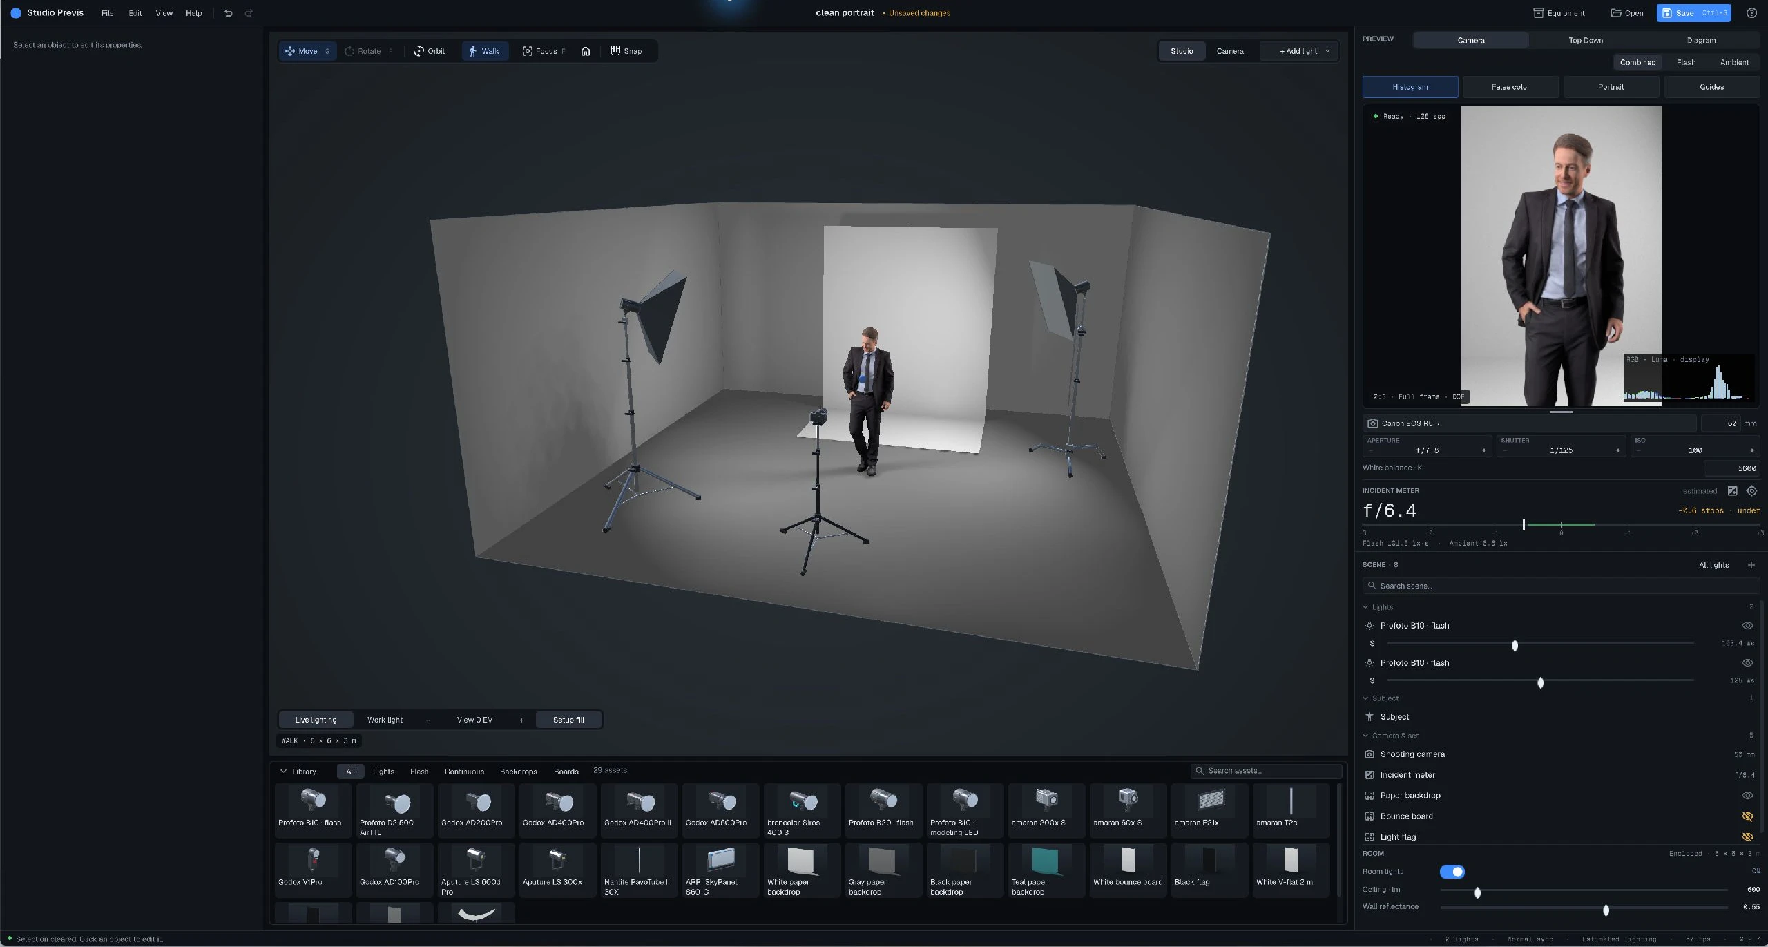The image size is (1768, 947).
Task: Collapse the Subject group
Action: coord(1365,698)
